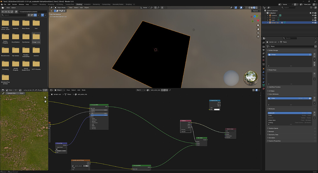
Task: Toggle viewport overlays button
Action: click(241, 8)
